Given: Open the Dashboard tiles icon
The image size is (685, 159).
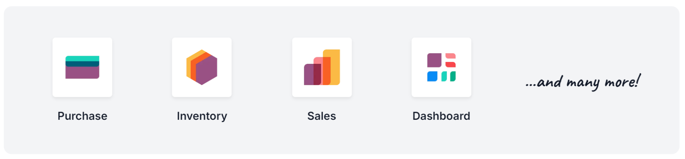Looking at the screenshot, I should (x=441, y=67).
